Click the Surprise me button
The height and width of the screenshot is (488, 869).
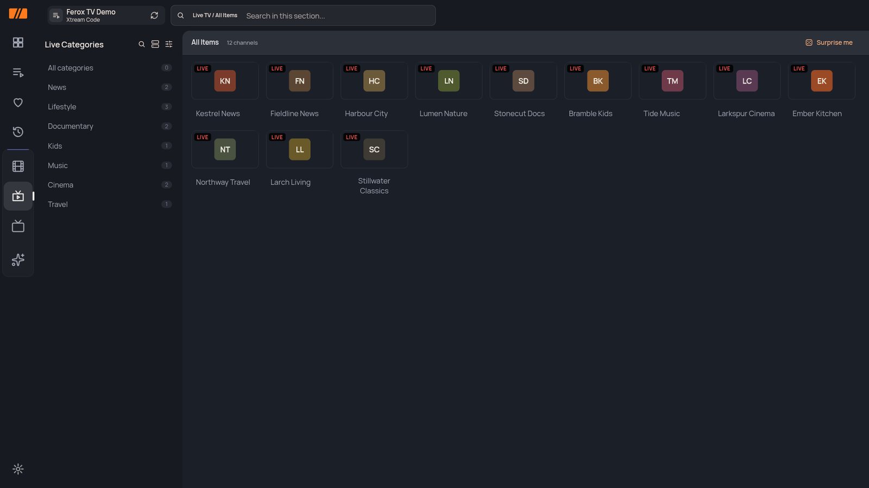[829, 43]
